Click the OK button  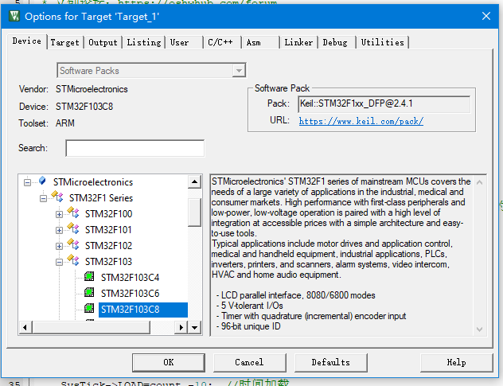point(169,363)
